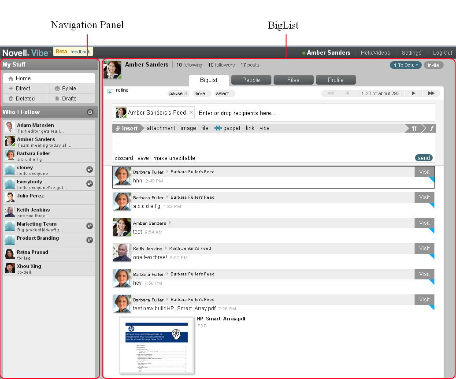Pause the feed updates

pos(178,93)
